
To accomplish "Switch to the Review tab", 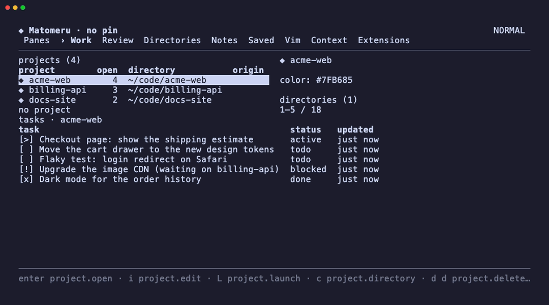I will click(117, 40).
